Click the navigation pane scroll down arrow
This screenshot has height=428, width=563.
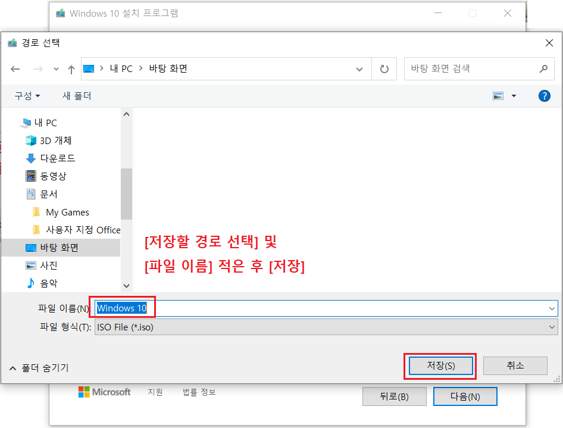click(126, 286)
